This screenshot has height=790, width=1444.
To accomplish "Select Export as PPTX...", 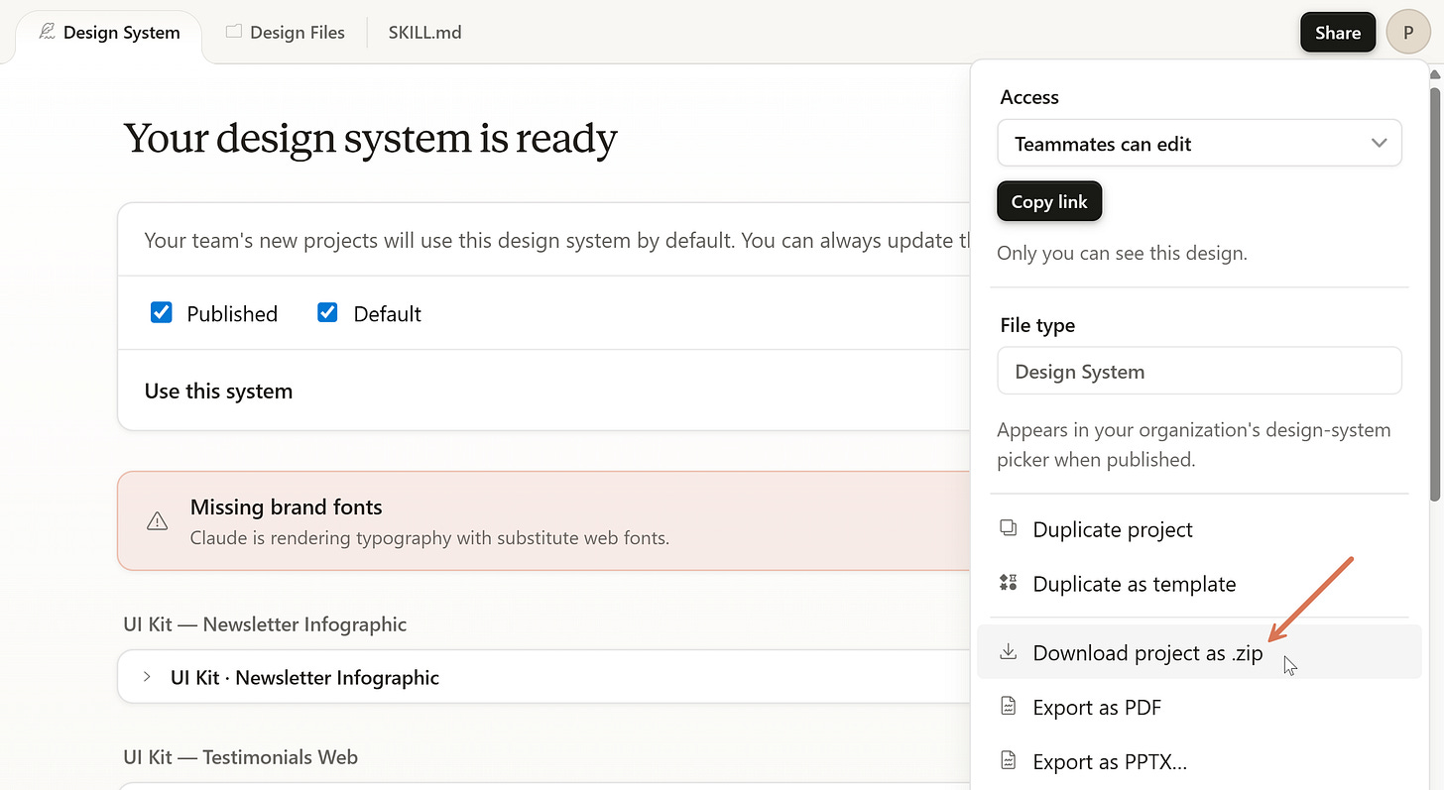I will [x=1199, y=761].
